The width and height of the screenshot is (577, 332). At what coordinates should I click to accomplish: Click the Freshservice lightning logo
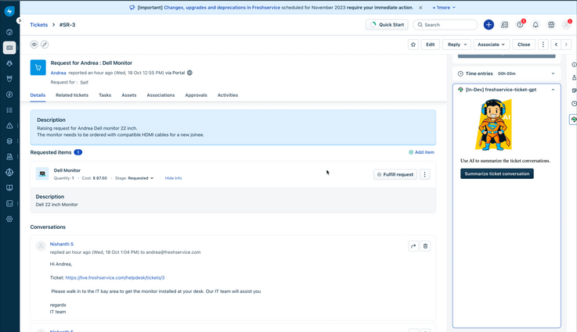9,11
